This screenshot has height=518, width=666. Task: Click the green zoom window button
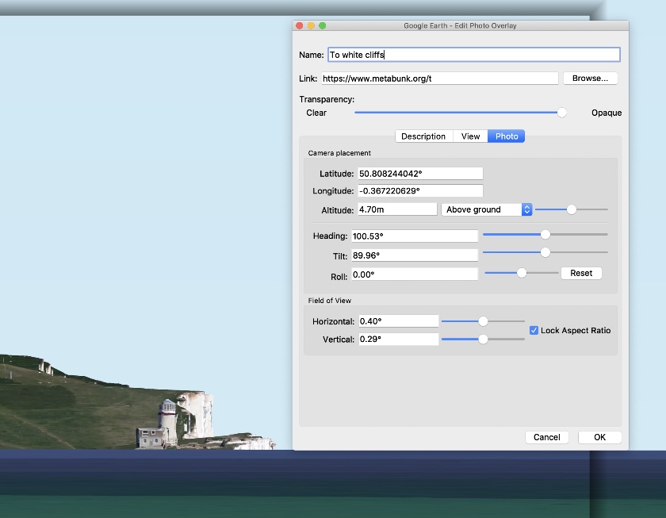coord(323,26)
